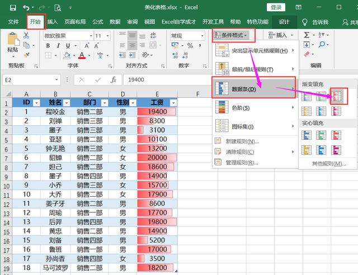Center text horizontally in the cell
This screenshot has width=358, height=275.
[x=132, y=45]
